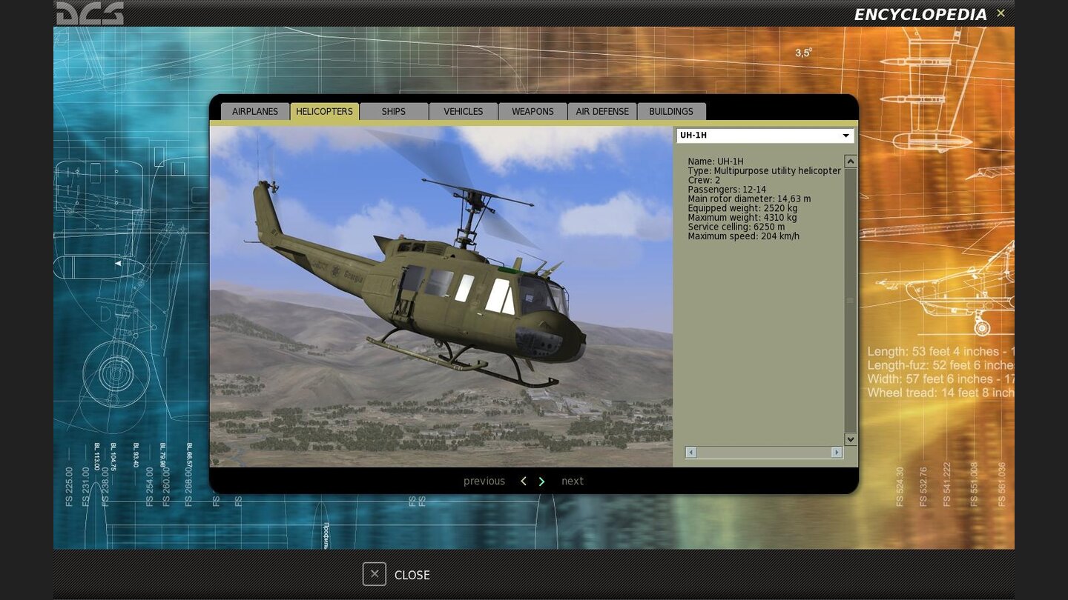Switch to the AIR DEFENSE tab
The image size is (1068, 600).
(x=602, y=111)
